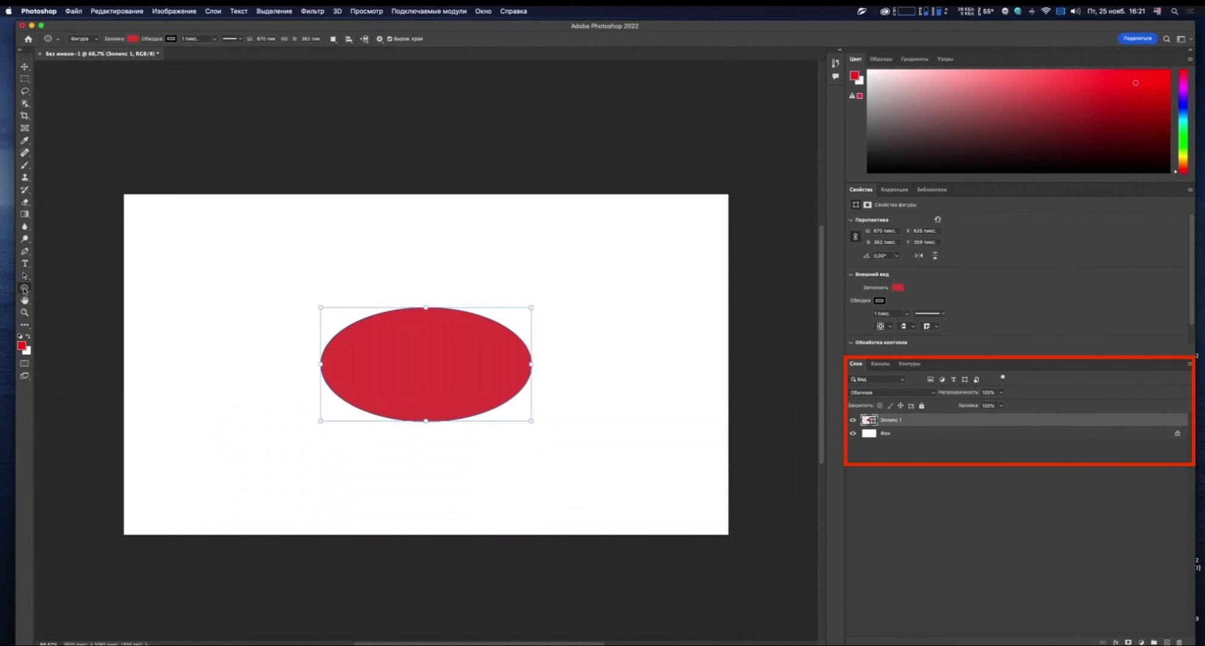The image size is (1205, 646).
Task: Open the Заливка fill percent dropdown in Layers
Action: pos(1001,406)
